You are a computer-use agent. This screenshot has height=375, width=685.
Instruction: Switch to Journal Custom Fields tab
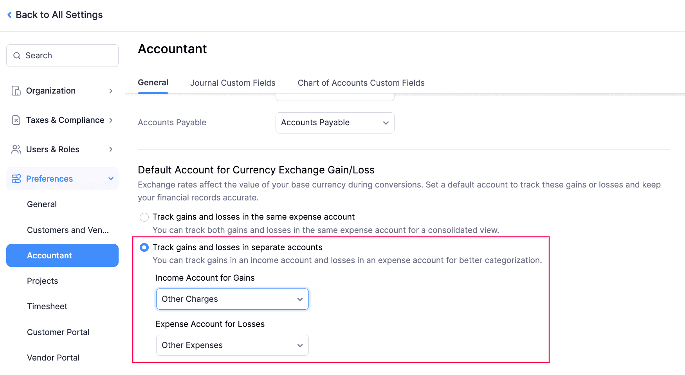pos(233,83)
